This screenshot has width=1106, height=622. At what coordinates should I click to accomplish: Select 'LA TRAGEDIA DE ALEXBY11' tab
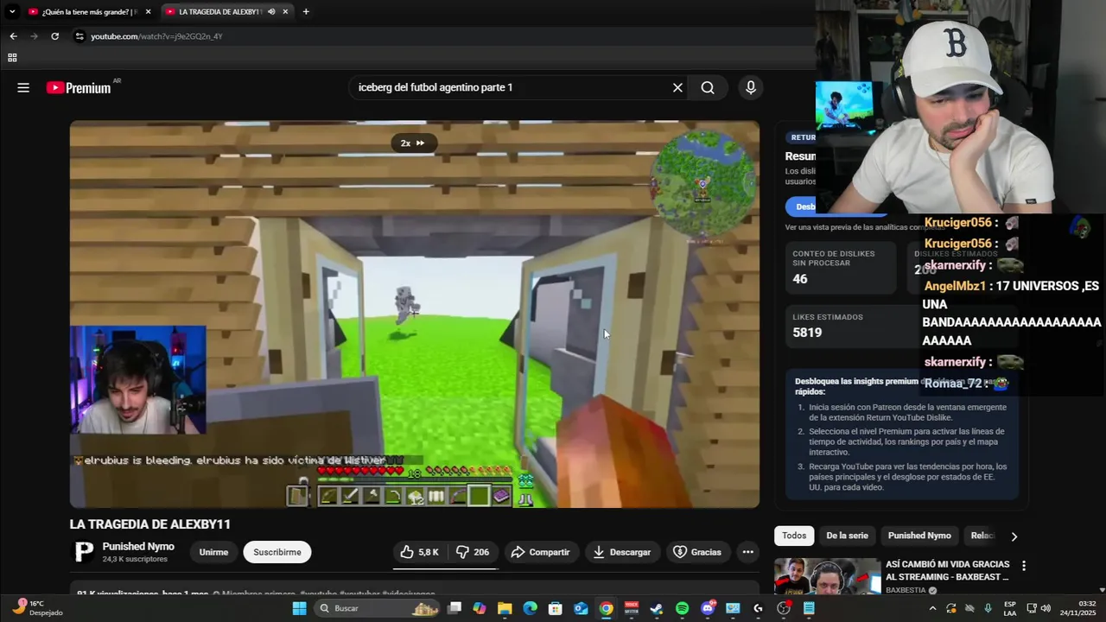226,12
